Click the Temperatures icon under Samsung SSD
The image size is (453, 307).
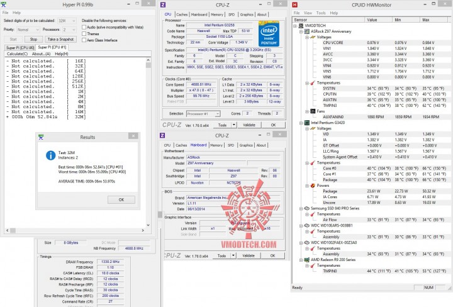pos(313,214)
